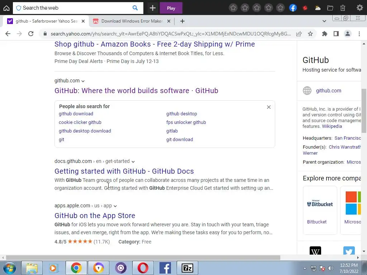
Task: Open Getting started with GitHub Docs
Action: tap(124, 171)
